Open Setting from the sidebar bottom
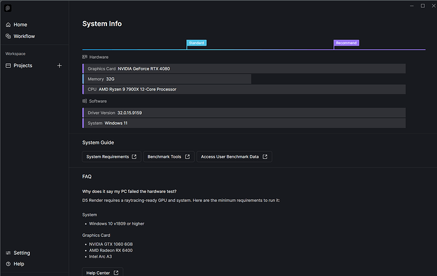This screenshot has width=437, height=276. point(21,253)
